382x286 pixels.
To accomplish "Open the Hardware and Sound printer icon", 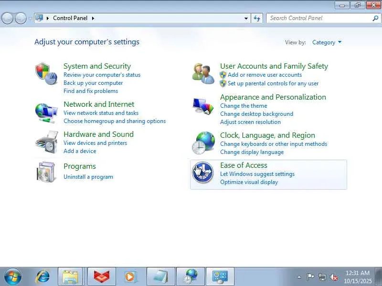I will point(47,142).
